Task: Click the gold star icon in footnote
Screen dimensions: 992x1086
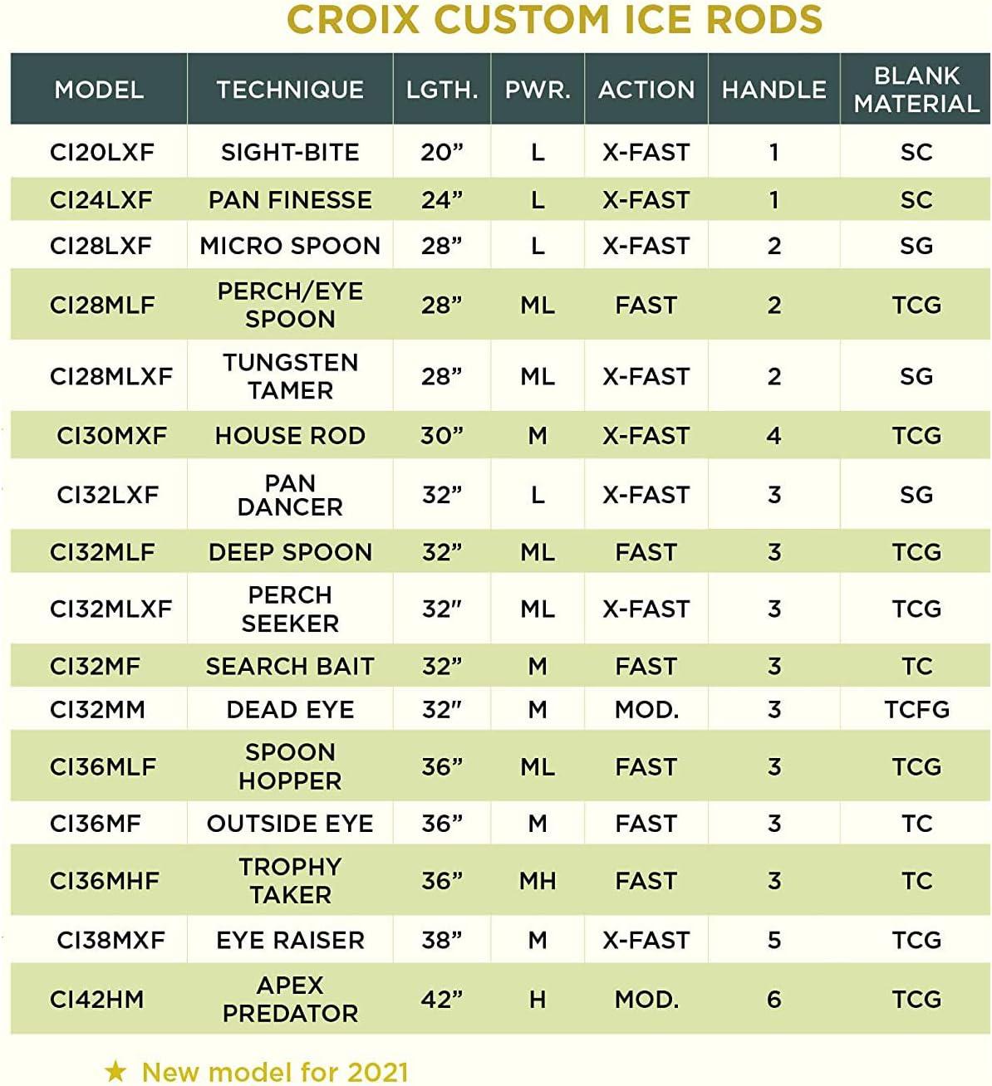Action: [x=115, y=1071]
